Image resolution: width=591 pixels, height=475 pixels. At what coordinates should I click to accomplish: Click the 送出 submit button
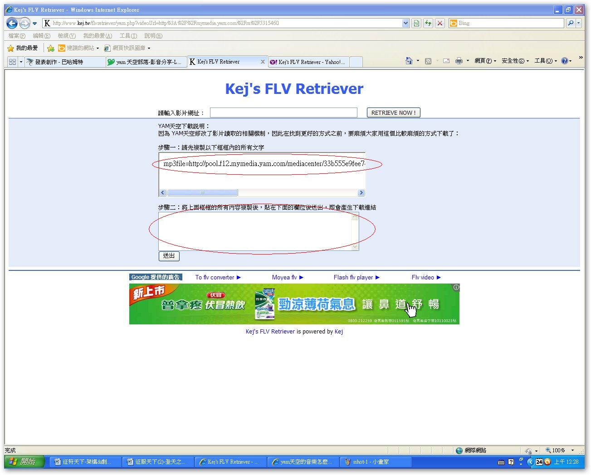[168, 256]
